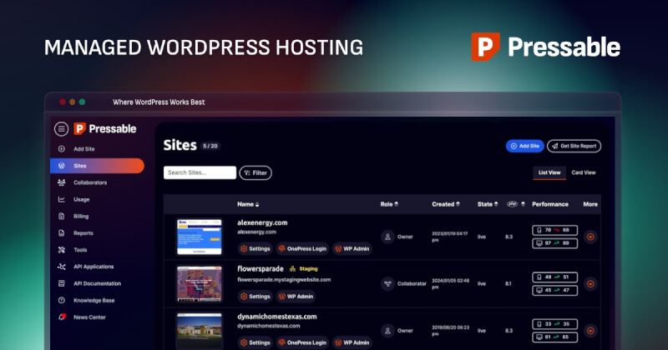Open Settings for alexenergy.com

pyautogui.click(x=256, y=249)
